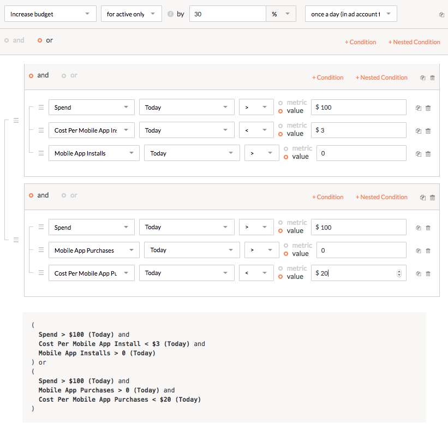
Task: Copy the Spend condition in second group
Action: 419,228
